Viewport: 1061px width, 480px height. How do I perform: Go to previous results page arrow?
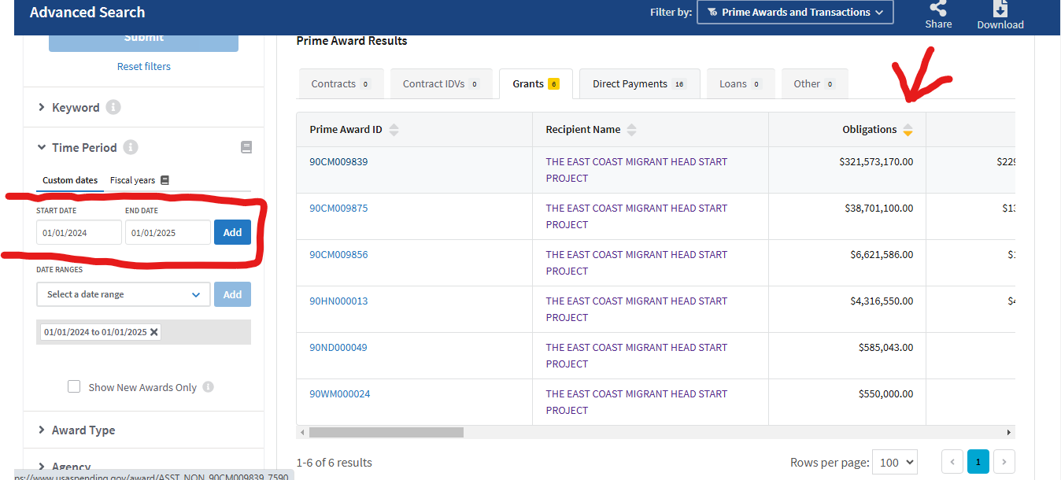tap(952, 462)
